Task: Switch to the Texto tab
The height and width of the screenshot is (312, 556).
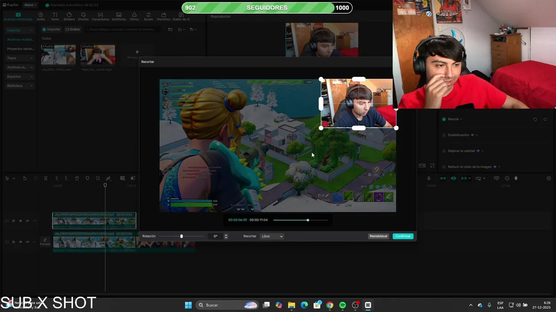Action: [55, 16]
